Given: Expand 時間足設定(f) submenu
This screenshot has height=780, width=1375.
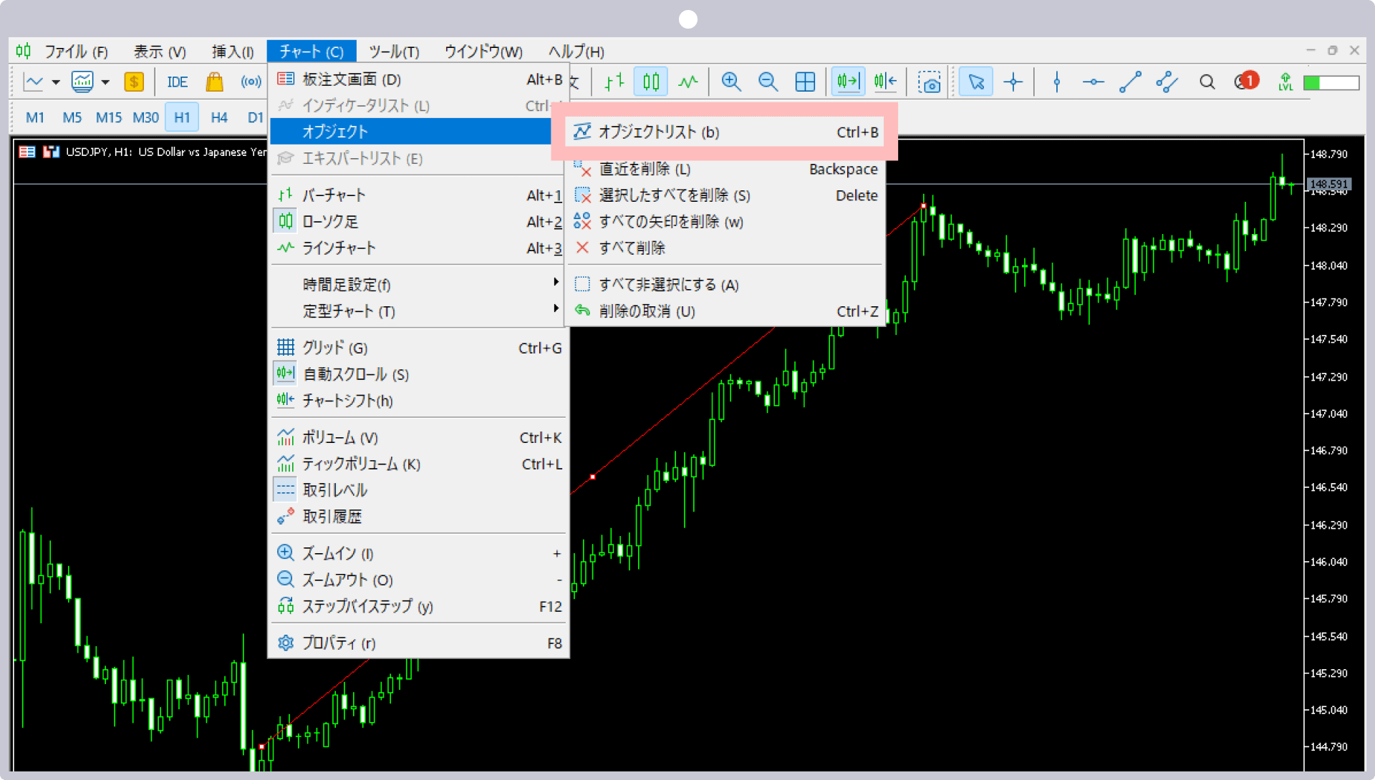Looking at the screenshot, I should point(419,285).
